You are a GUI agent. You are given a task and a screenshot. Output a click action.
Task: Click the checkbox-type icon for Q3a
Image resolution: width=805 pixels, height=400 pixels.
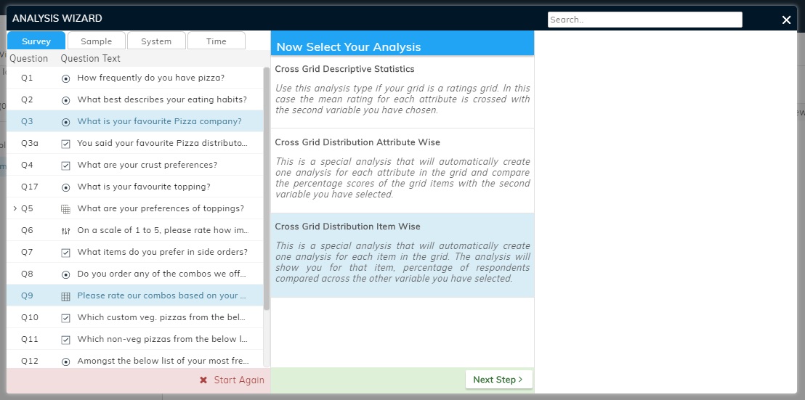pyautogui.click(x=65, y=144)
